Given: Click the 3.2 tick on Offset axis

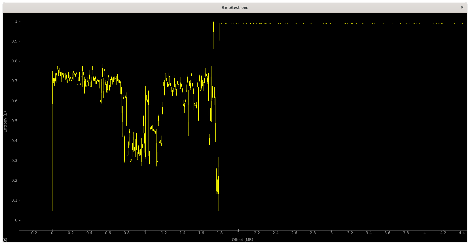Looking at the screenshot, I should pyautogui.click(x=350, y=233).
